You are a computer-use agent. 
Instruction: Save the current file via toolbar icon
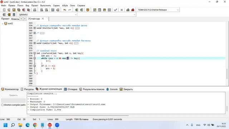tap(14, 10)
